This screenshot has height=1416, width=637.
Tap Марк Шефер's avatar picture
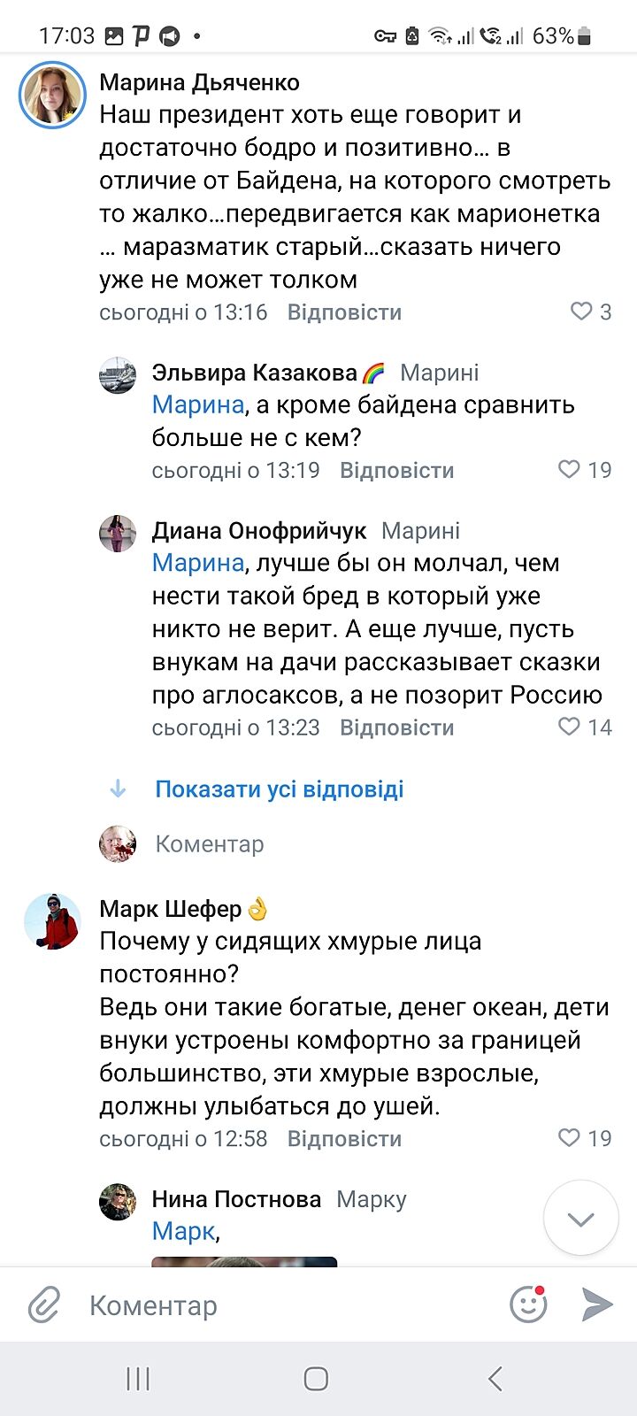[x=52, y=921]
